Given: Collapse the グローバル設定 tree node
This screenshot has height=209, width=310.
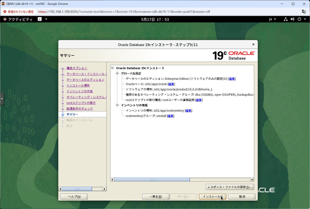Looking at the screenshot, I should [x=117, y=73].
